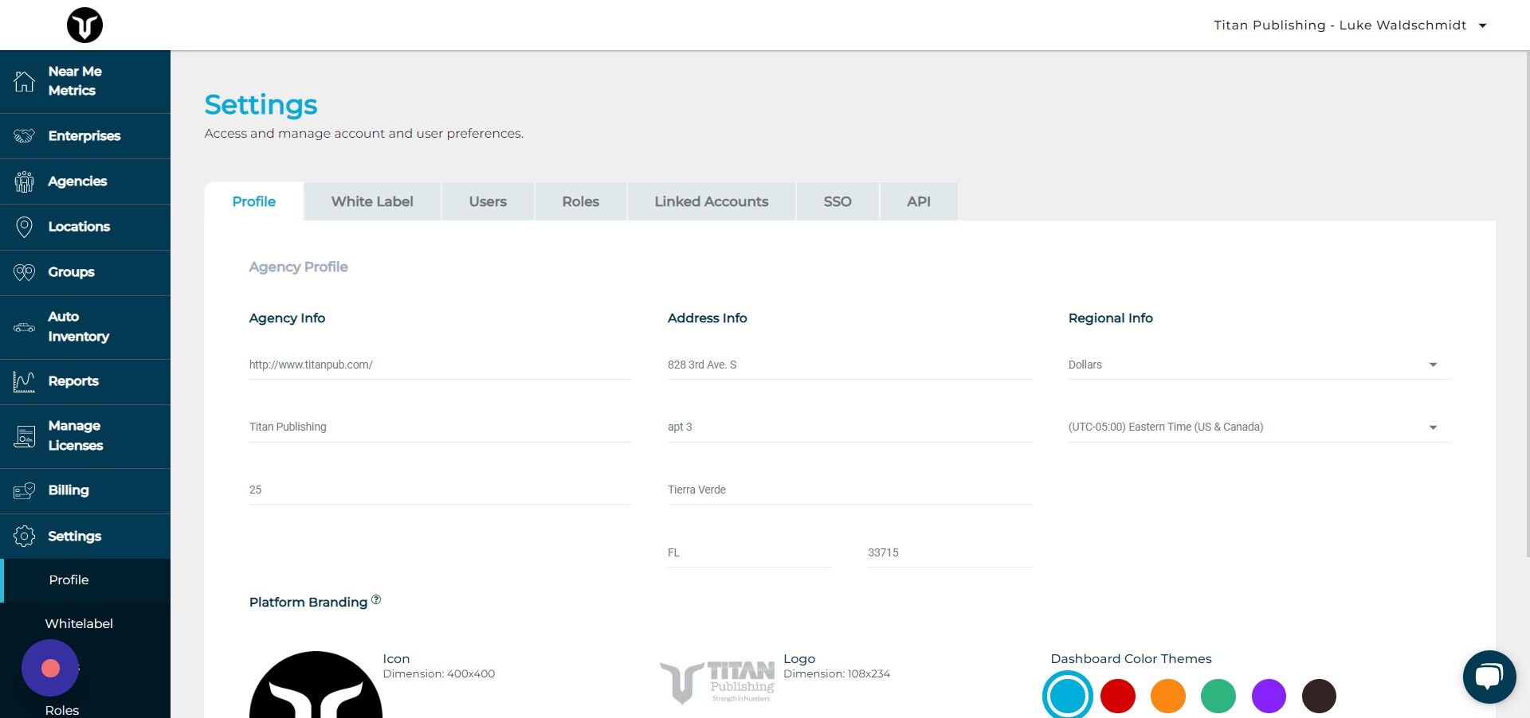Open the SSO settings tab
Viewport: 1530px width, 718px height.
click(x=837, y=201)
